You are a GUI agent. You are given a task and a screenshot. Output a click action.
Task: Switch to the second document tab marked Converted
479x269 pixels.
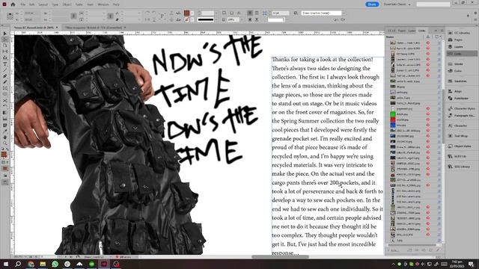pos(94,28)
